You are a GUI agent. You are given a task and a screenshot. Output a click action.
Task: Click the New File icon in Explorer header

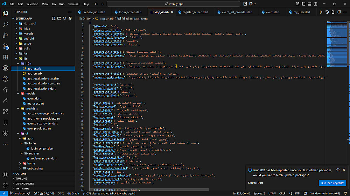tap(54, 18)
